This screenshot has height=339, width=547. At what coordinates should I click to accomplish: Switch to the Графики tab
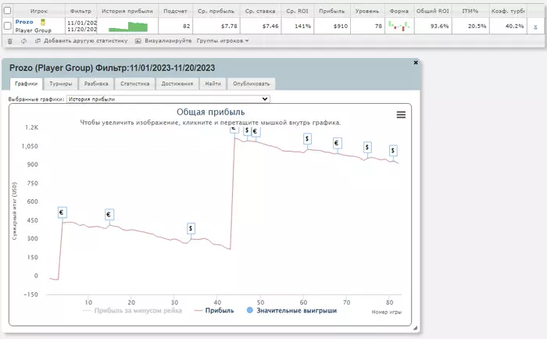click(26, 84)
